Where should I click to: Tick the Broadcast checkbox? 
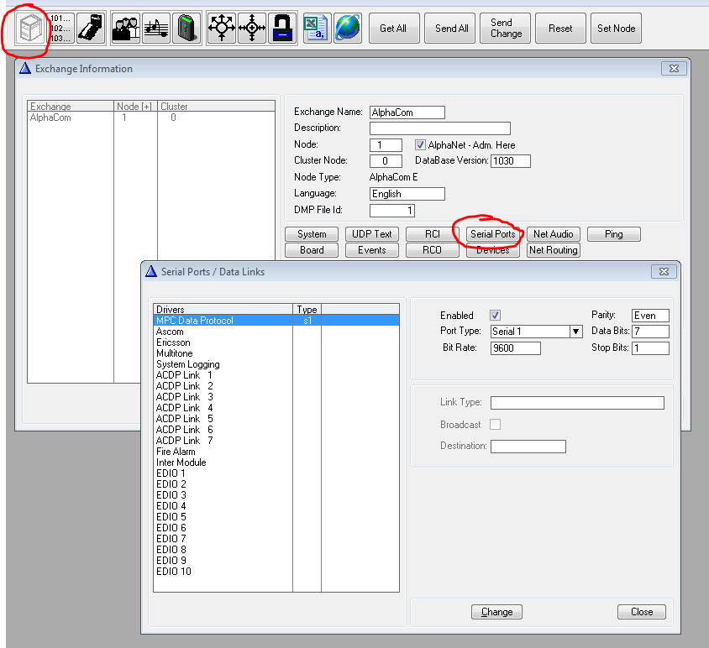[496, 425]
